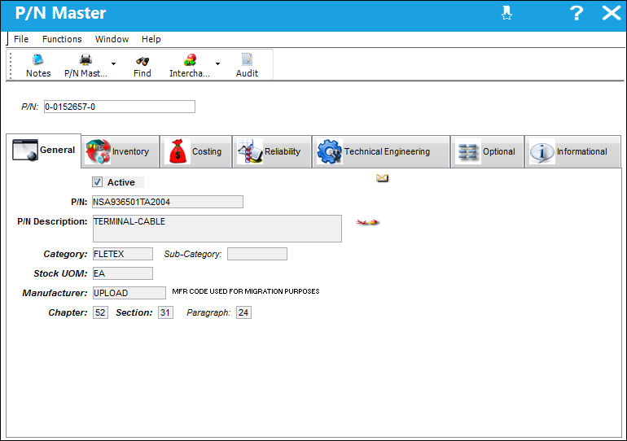Switch to the General tab
The height and width of the screenshot is (441, 627).
(44, 151)
